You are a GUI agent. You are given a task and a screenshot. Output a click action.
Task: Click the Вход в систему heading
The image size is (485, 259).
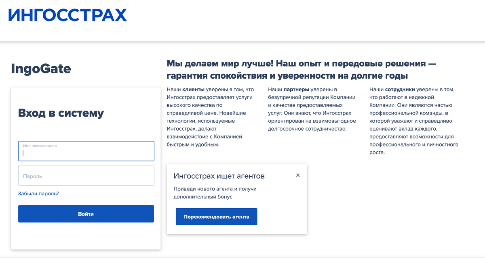click(x=61, y=113)
